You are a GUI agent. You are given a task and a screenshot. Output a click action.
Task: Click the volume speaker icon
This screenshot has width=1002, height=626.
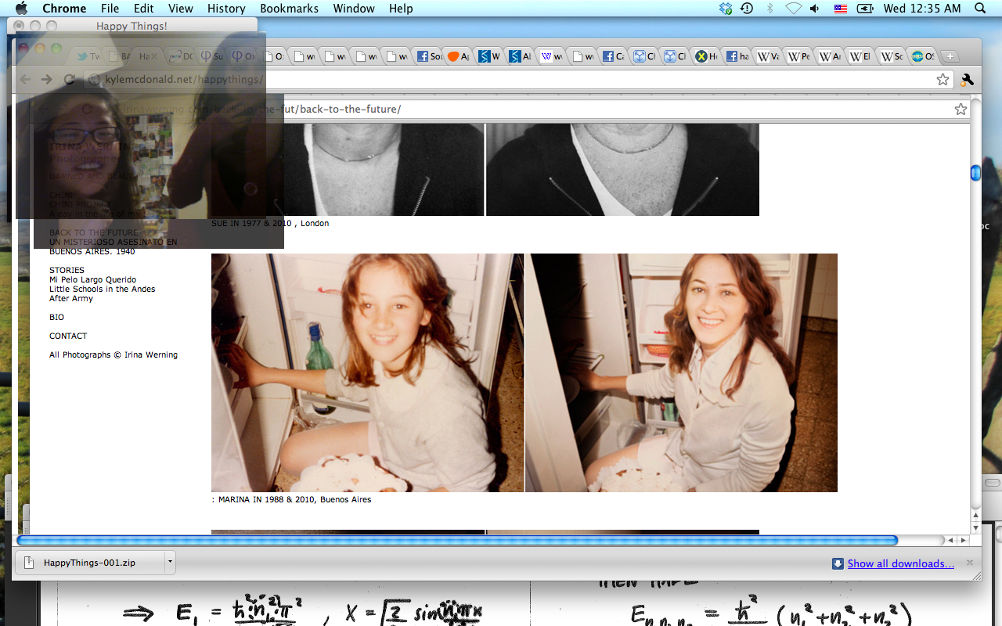(x=815, y=9)
